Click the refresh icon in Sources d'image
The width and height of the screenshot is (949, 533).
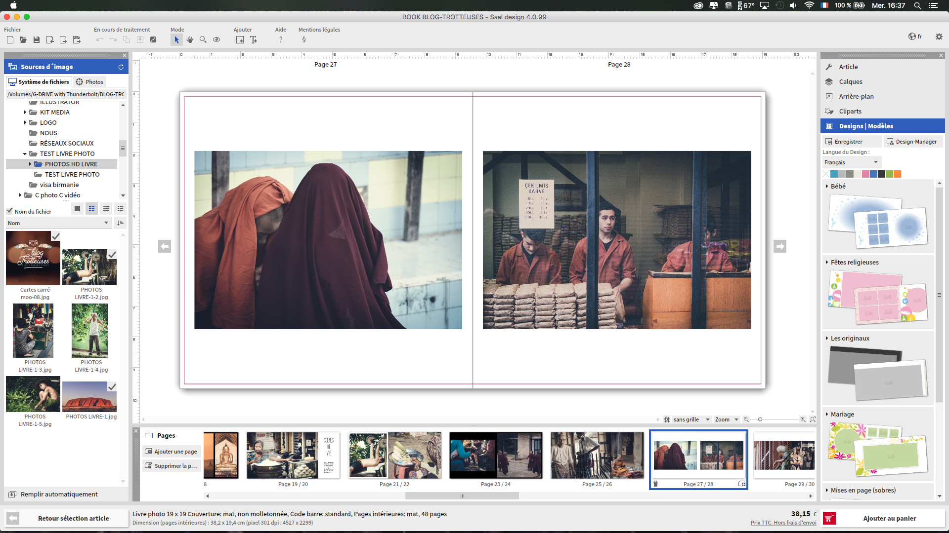(x=121, y=67)
